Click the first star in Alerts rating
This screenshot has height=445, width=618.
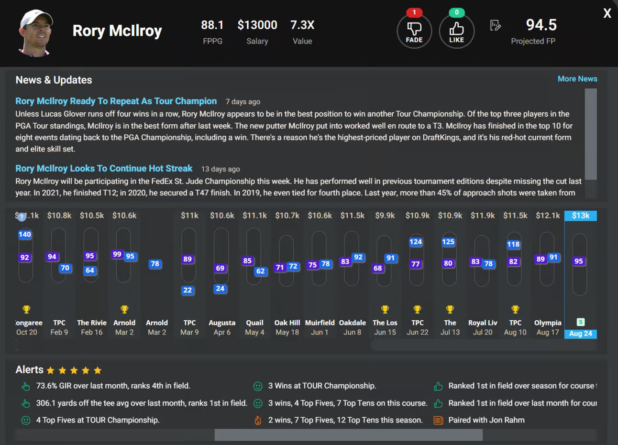(51, 370)
